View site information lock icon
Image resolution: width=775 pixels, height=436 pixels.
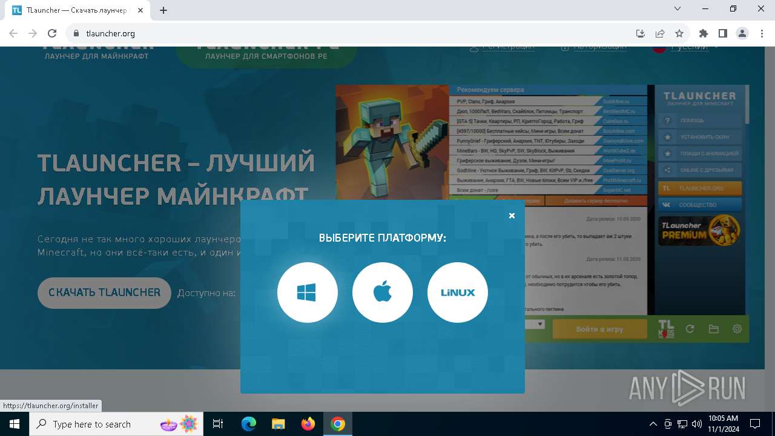pos(76,34)
